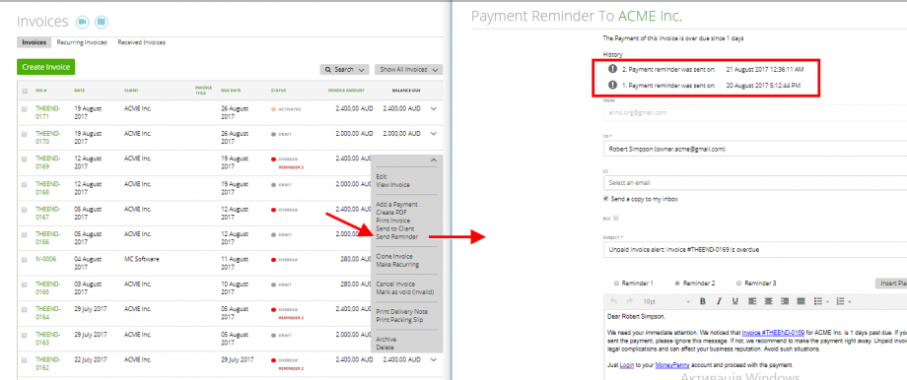The image size is (907, 380).
Task: Click the Bold formatting icon
Action: tap(703, 301)
